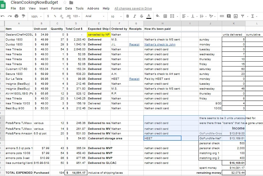Open the Edit menu
Image resolution: width=263 pixels, height=176 pixels.
[22, 8]
